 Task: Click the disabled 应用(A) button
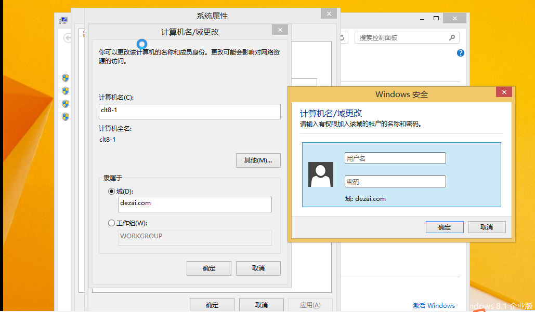click(x=310, y=305)
